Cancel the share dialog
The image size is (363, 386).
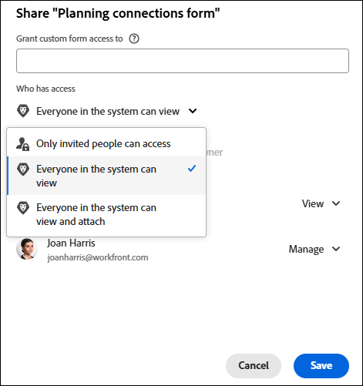click(254, 366)
